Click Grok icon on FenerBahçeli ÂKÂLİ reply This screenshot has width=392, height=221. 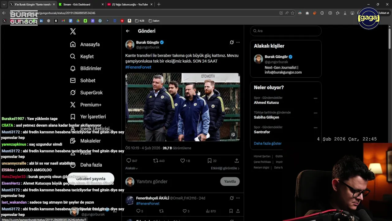232,198
